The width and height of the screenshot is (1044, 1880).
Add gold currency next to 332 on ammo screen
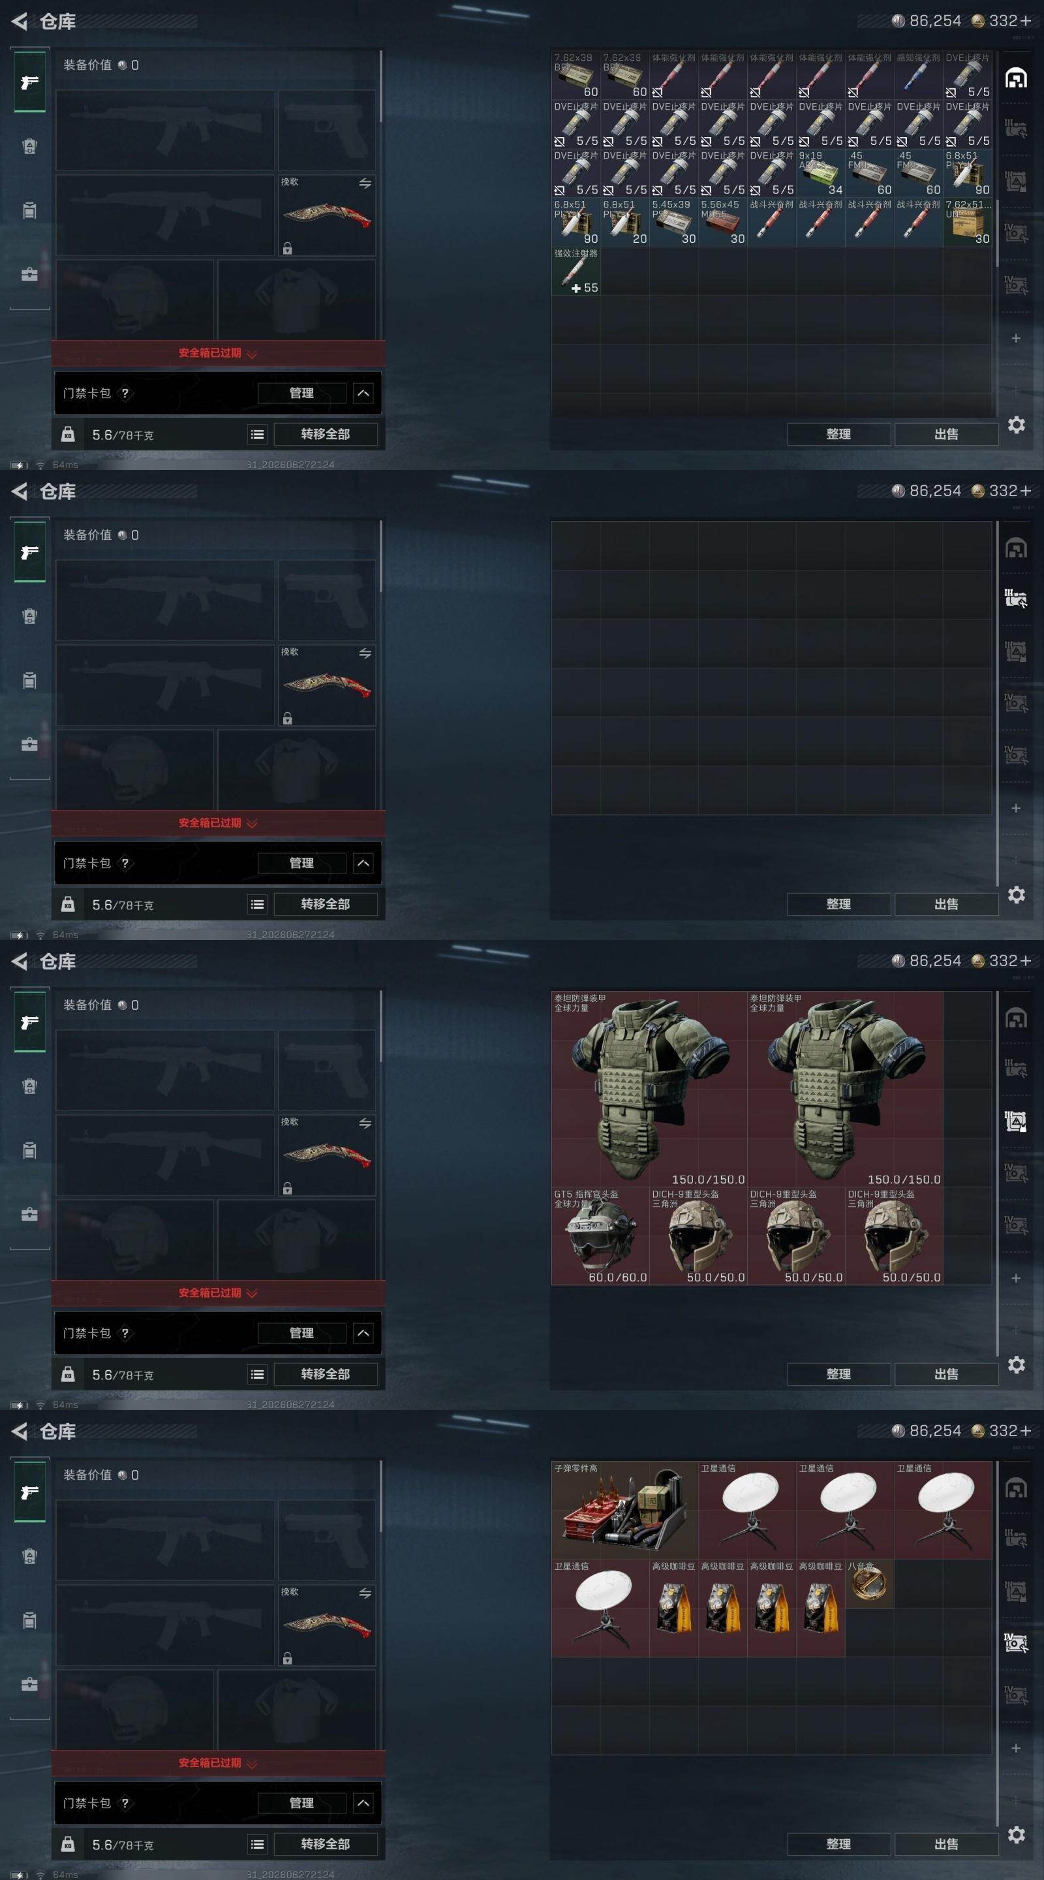[x=1026, y=21]
